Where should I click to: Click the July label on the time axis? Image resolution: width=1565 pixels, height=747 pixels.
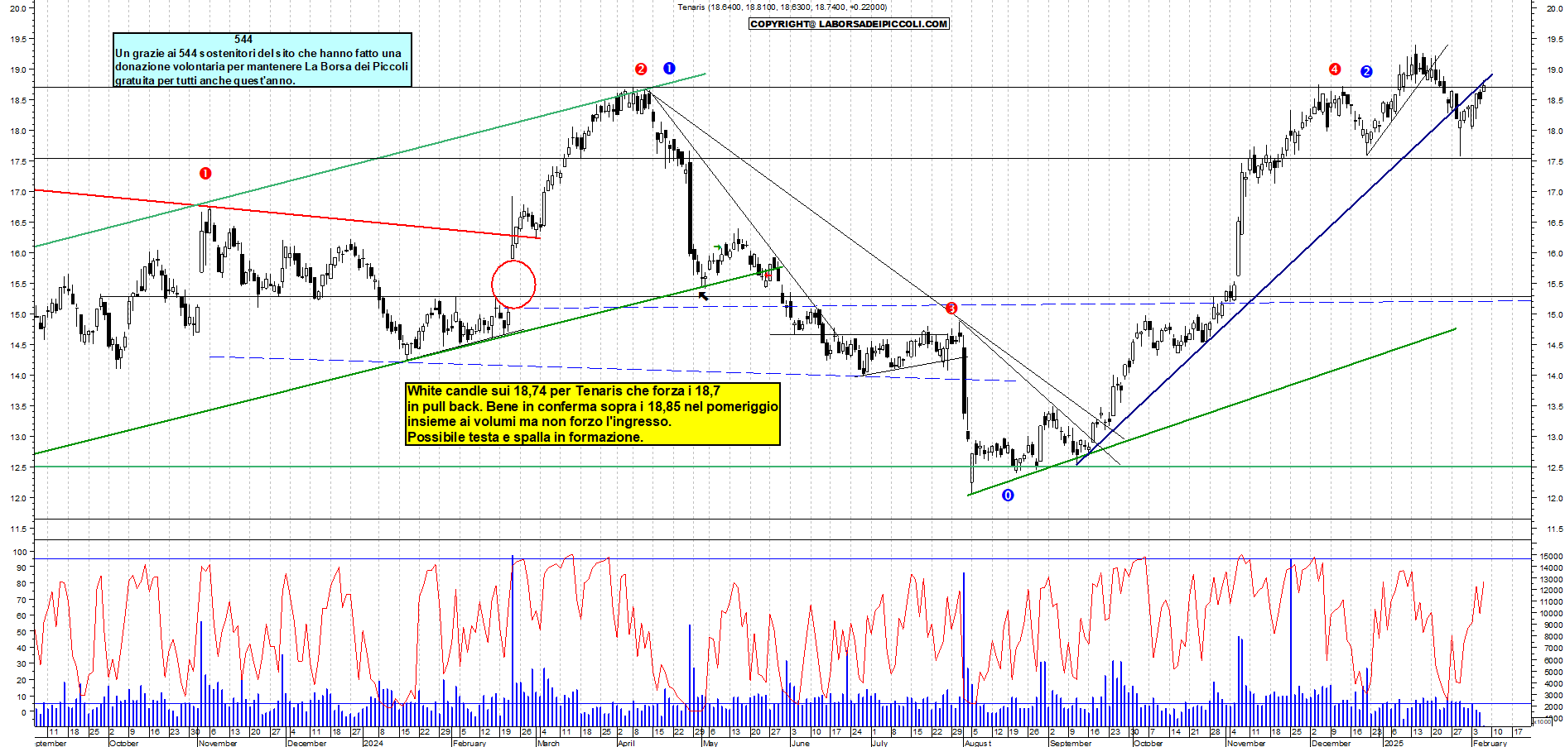click(x=879, y=743)
